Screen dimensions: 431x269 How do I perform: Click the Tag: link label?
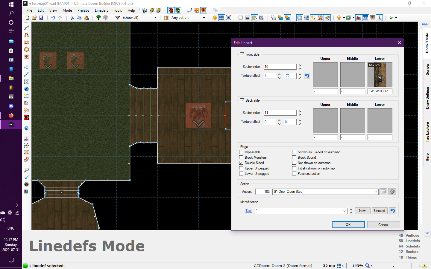point(248,211)
